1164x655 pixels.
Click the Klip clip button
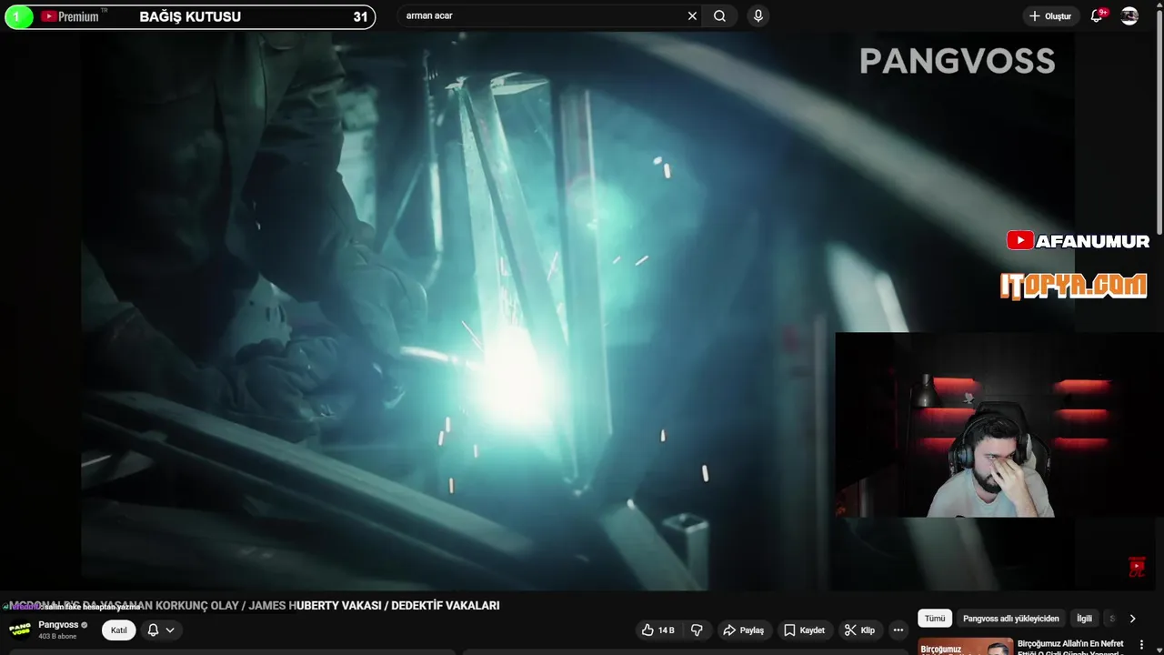[x=859, y=630]
